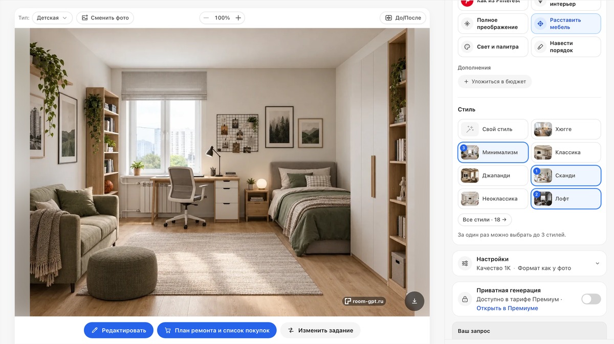614x344 pixels.
Task: Click the cart icon in План ремонта button
Action: (x=167, y=330)
